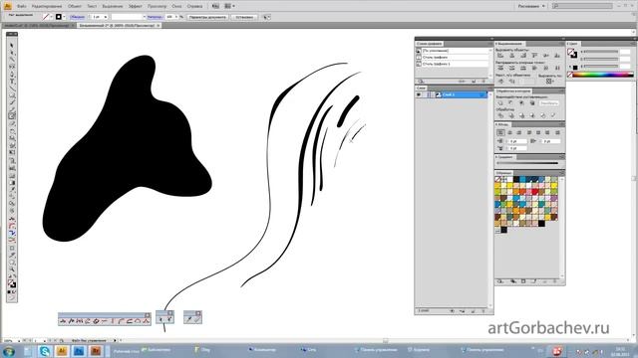Click Divide in Pathfinder panel
The width and height of the screenshot is (638, 358).
(x=500, y=115)
